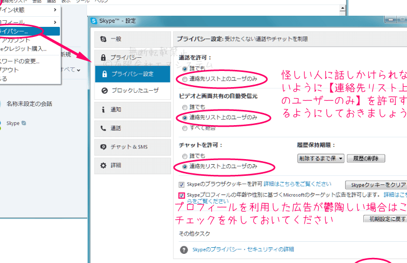This screenshot has height=263, width=407.
Task: Select 名称未設定の会話 in contact list
Action: (x=29, y=104)
